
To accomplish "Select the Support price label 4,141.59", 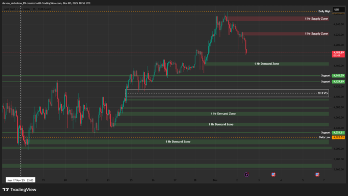I will [x=338, y=76].
